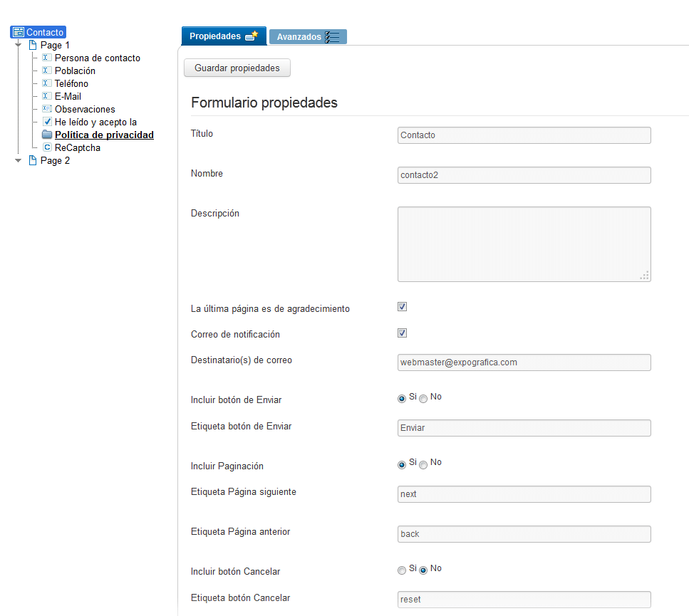The width and height of the screenshot is (689, 616).
Task: Click the Etiqueta Página anterior field
Action: point(524,534)
